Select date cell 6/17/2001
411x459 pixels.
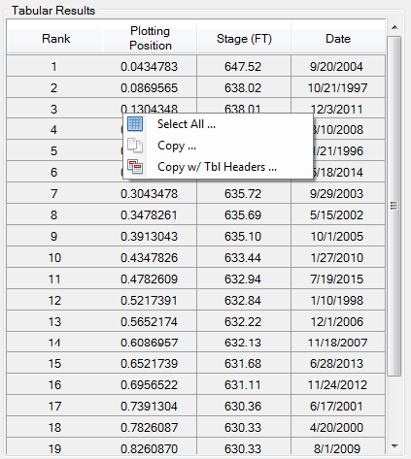[338, 406]
